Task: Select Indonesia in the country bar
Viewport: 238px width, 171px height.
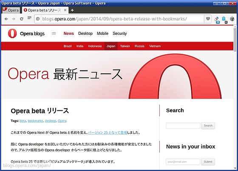Action: click(95, 46)
